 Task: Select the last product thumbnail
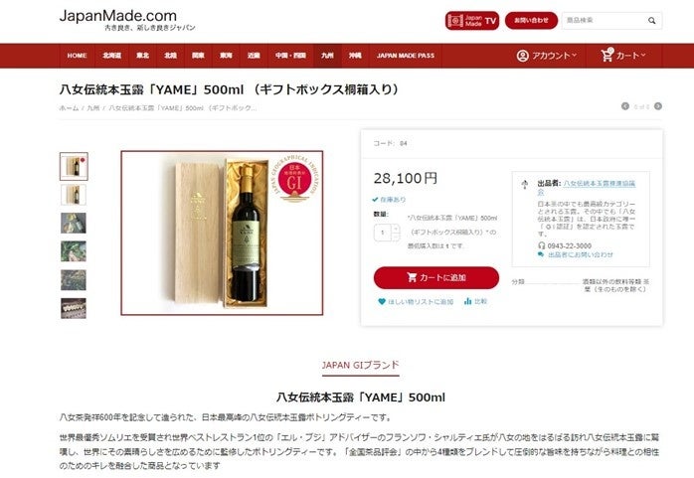pyautogui.click(x=74, y=308)
